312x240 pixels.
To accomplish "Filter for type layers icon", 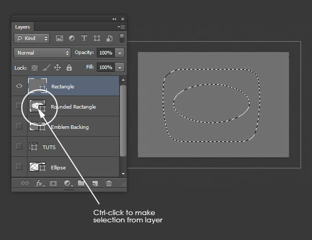I will pos(84,38).
